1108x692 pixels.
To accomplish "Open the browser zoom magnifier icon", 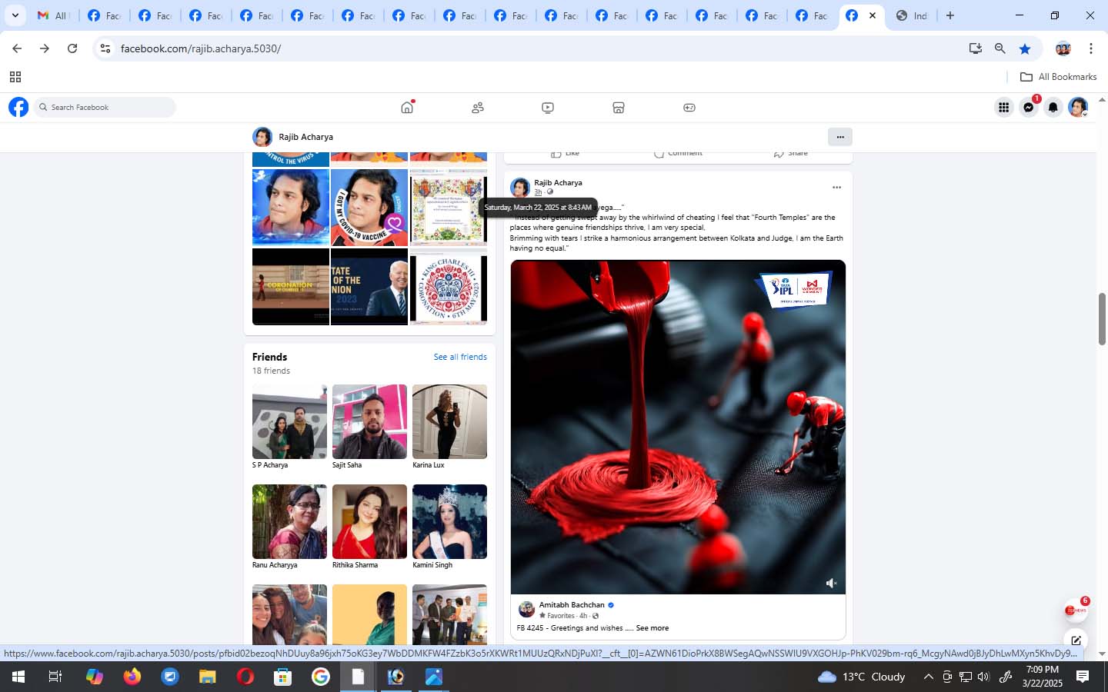I will (1000, 48).
